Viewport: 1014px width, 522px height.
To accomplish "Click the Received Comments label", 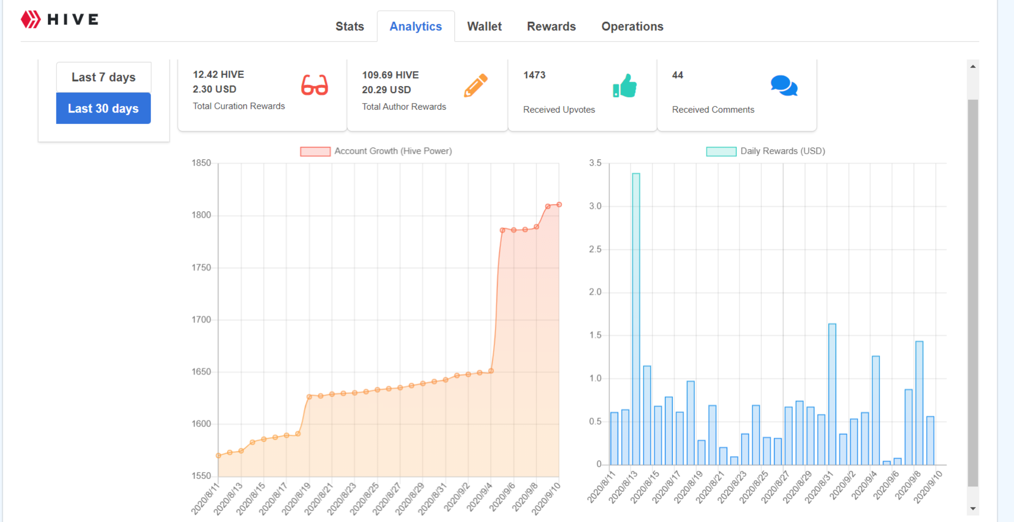I will click(713, 109).
